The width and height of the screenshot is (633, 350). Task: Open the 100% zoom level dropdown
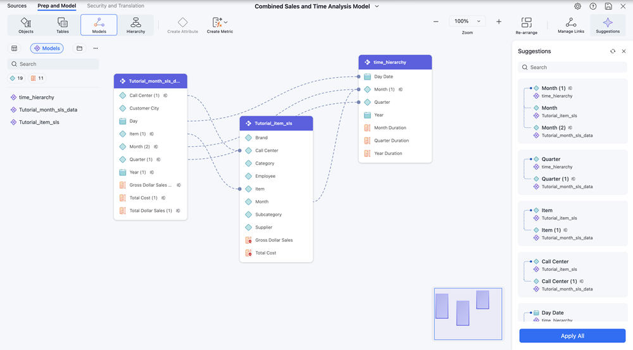click(467, 22)
